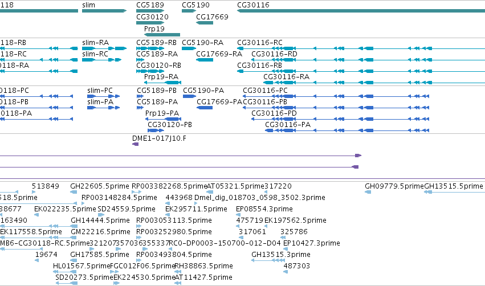Screen dimensions: 485x286
Task: Click transcript CG5190-RA
Action: (202, 43)
